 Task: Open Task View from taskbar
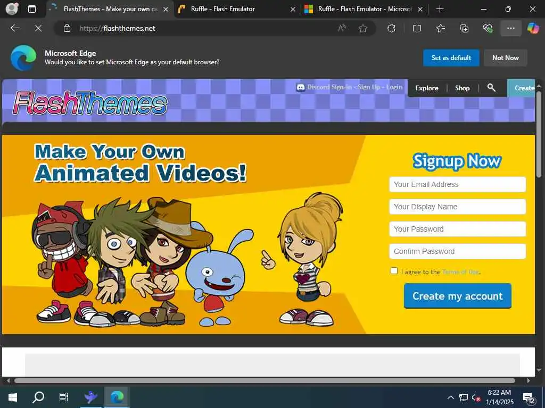[64, 397]
